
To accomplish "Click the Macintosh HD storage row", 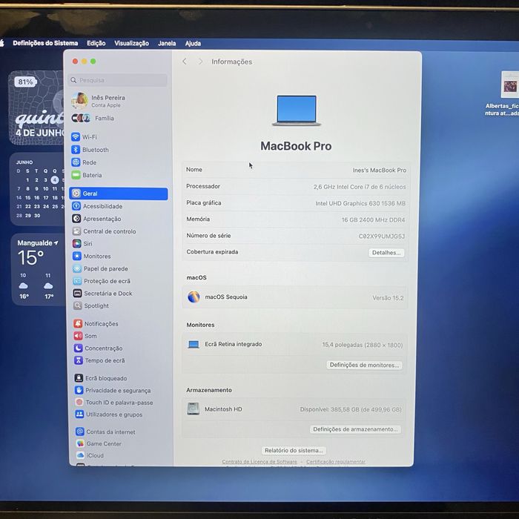I will tap(294, 409).
